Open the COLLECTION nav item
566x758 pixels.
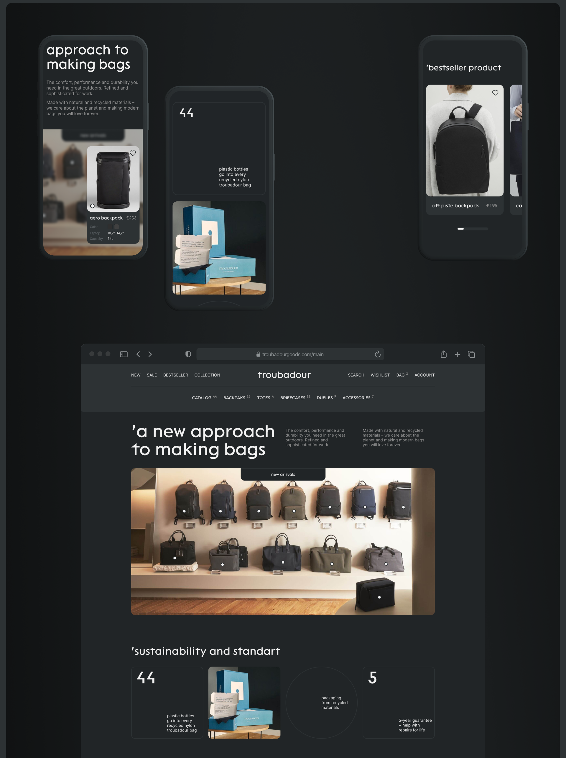coord(207,375)
